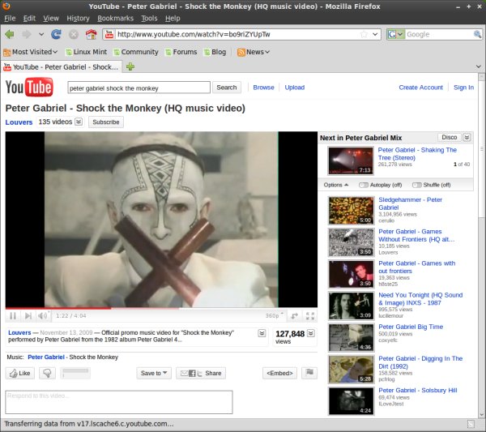Open the Bookmarks menu
The image size is (486, 432).
point(115,18)
